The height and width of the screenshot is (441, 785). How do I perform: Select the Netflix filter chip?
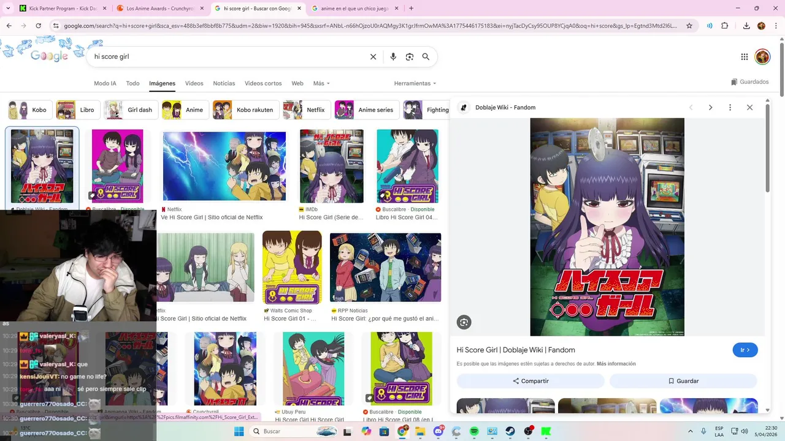307,110
